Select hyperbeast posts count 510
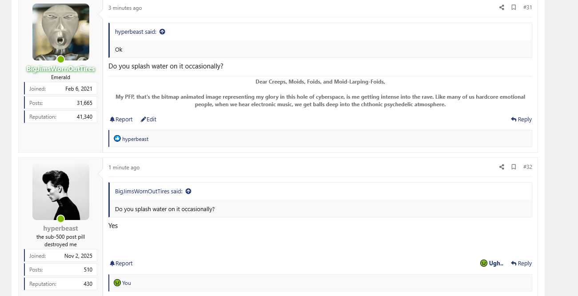Viewport: 578px width, 296px height. pos(88,270)
